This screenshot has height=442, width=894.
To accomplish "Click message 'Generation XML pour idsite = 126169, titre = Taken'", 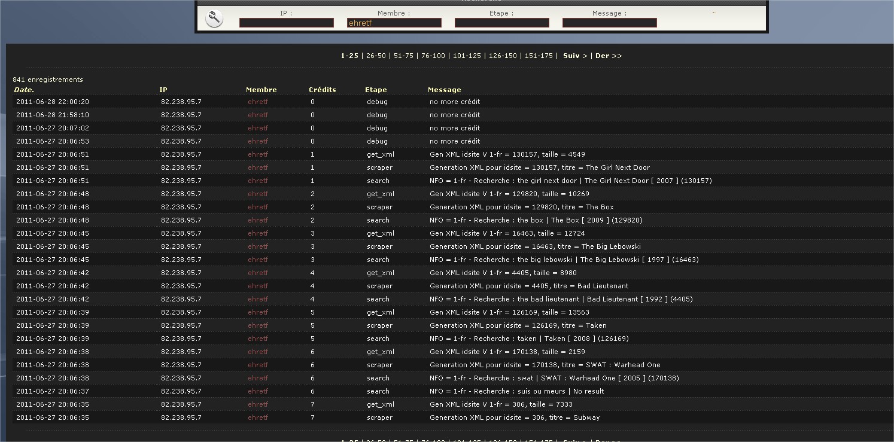I will point(518,325).
